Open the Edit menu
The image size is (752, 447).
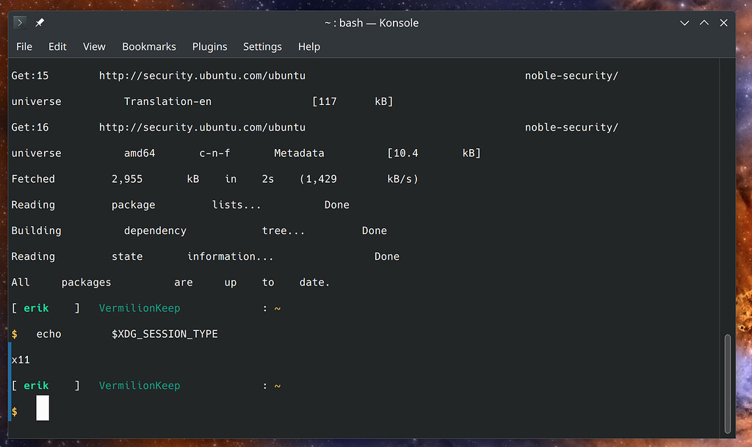coord(57,46)
